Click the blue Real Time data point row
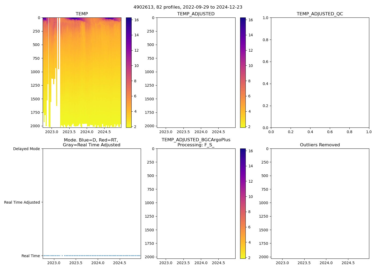The width and height of the screenshot is (376, 269). [x=102, y=256]
